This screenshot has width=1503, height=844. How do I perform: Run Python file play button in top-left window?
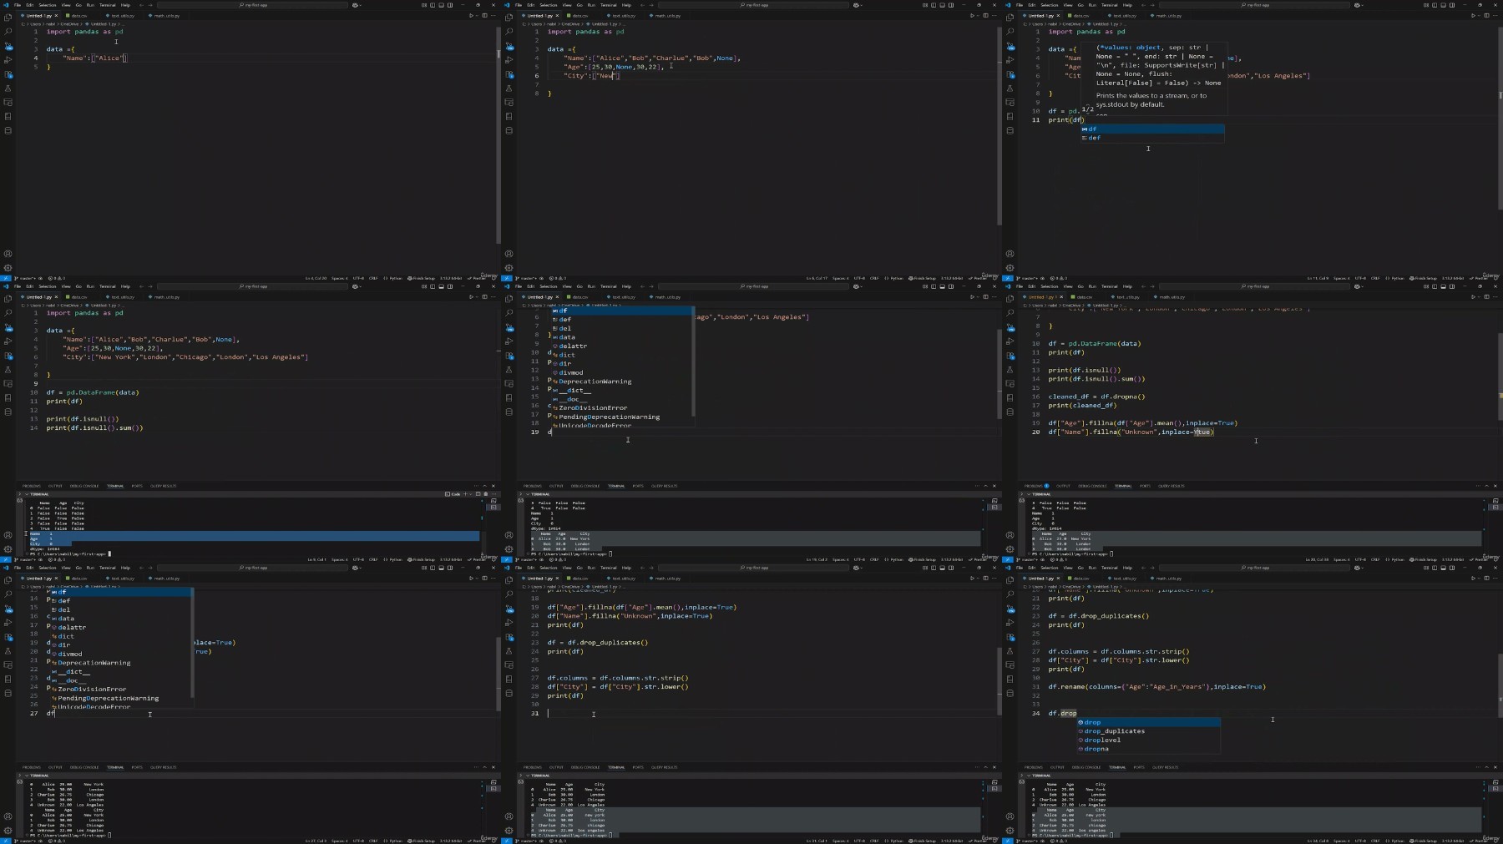click(470, 15)
